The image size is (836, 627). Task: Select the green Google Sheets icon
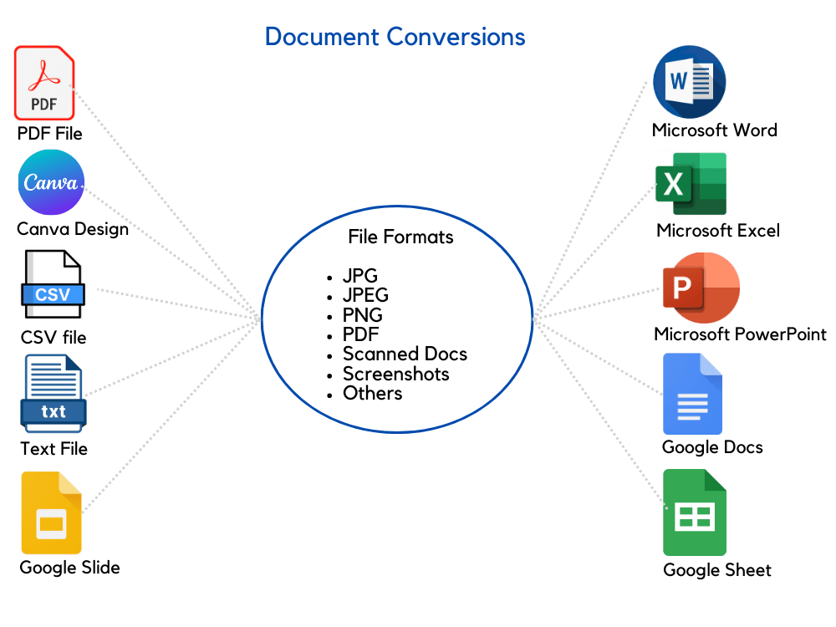[x=695, y=512]
